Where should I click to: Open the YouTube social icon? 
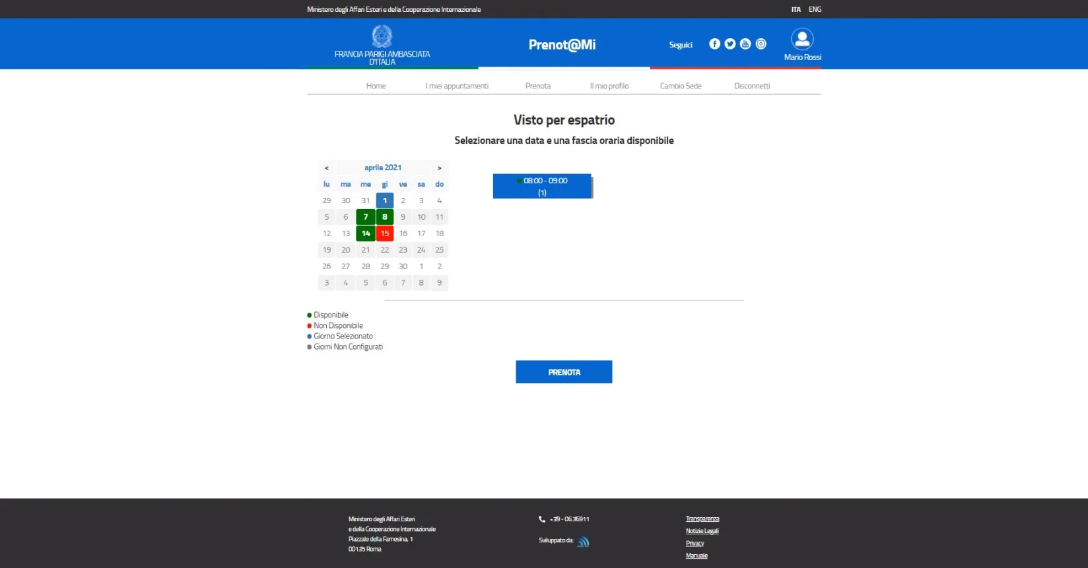(x=745, y=44)
